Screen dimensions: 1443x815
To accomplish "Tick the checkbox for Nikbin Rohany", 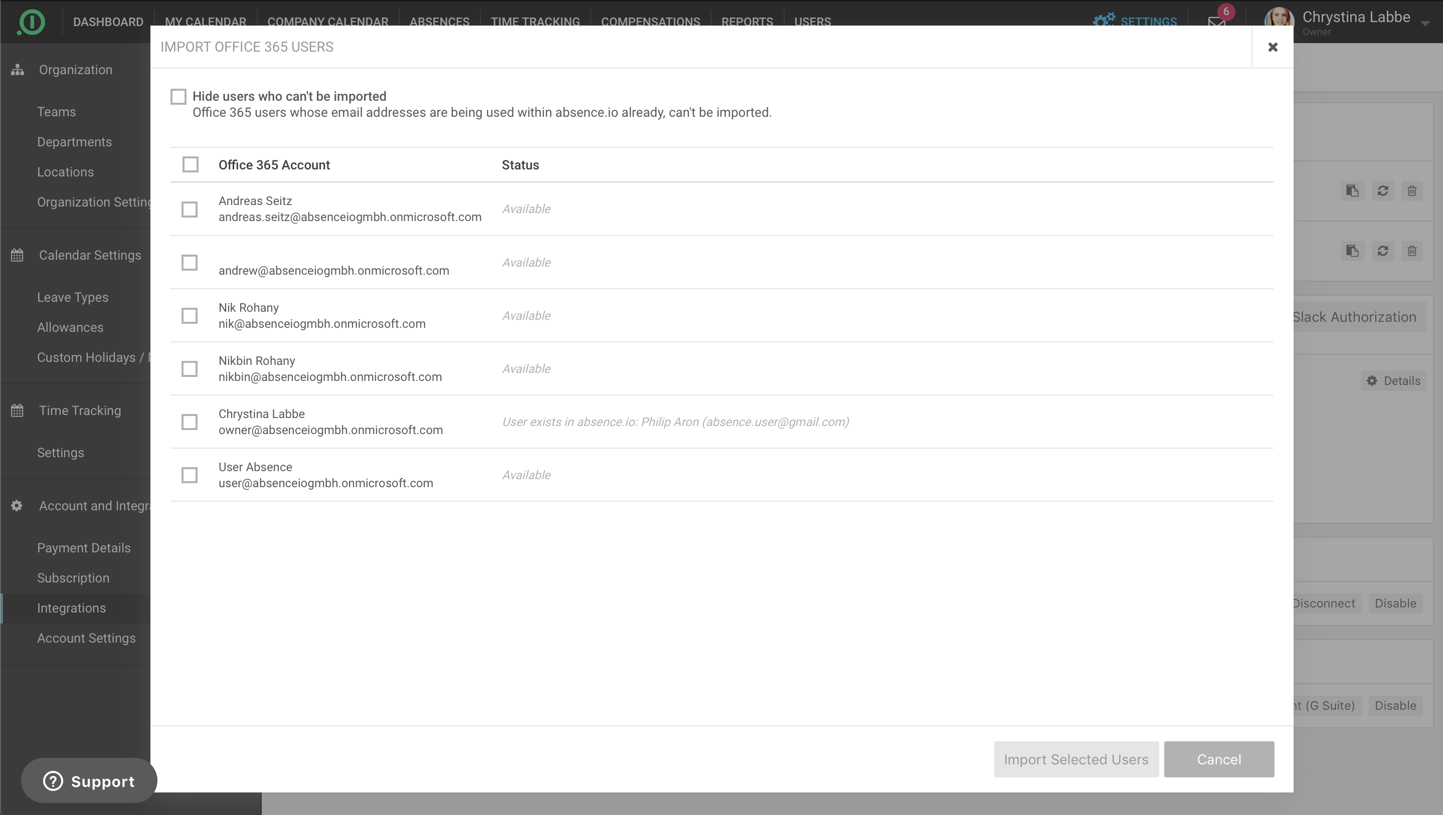I will (x=190, y=369).
